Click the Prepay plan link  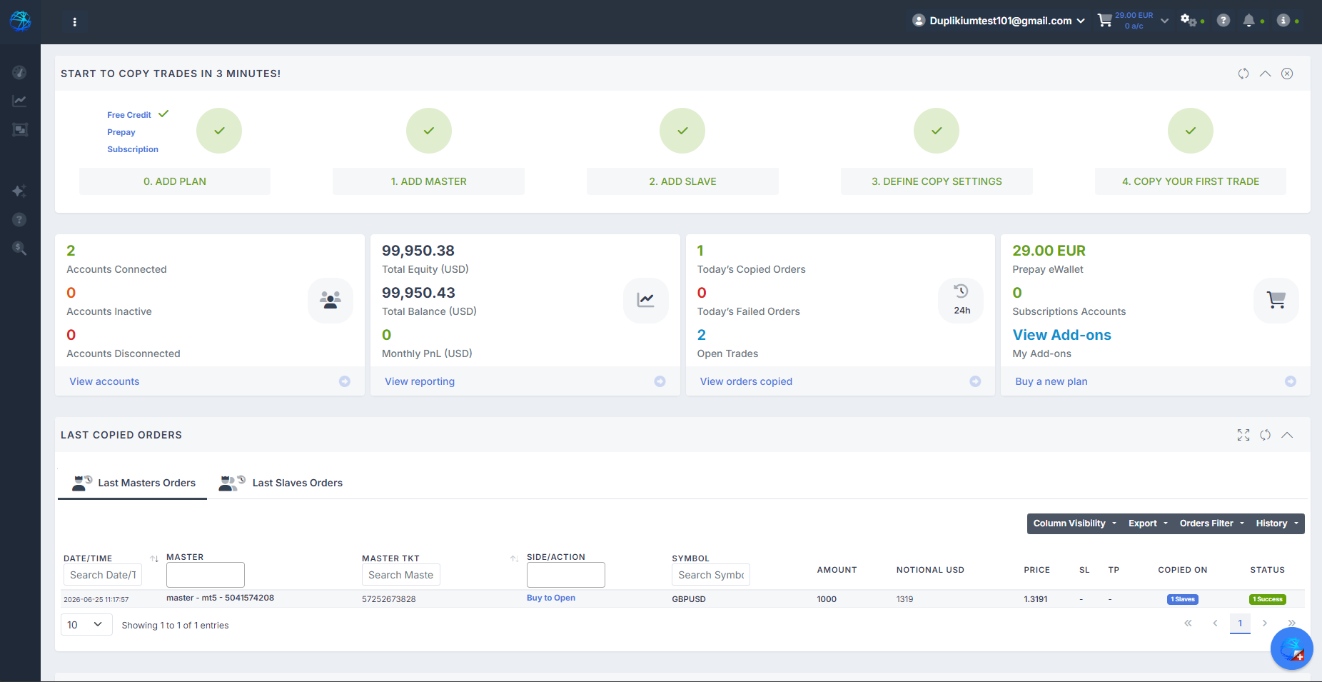[x=121, y=132]
